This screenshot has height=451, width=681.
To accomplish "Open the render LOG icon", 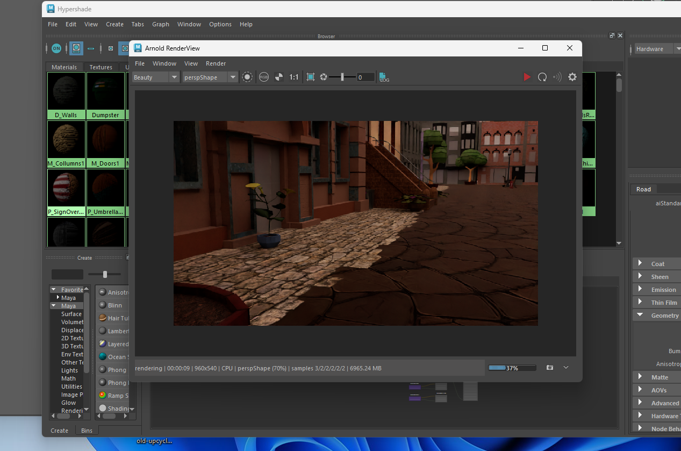I will tap(384, 77).
